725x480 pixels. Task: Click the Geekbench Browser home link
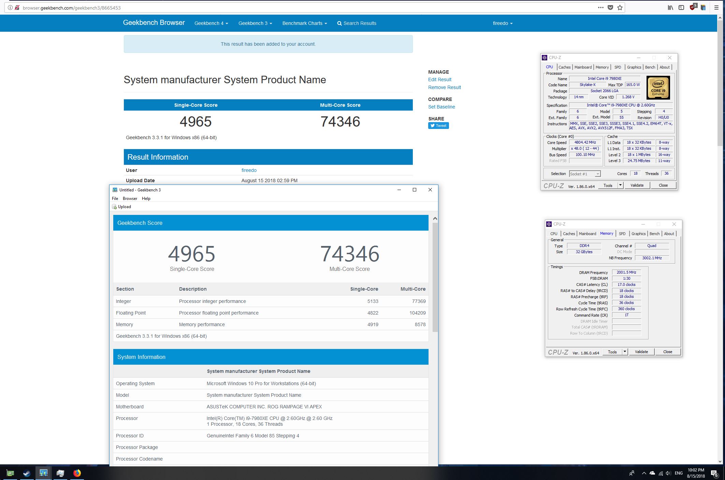(154, 23)
